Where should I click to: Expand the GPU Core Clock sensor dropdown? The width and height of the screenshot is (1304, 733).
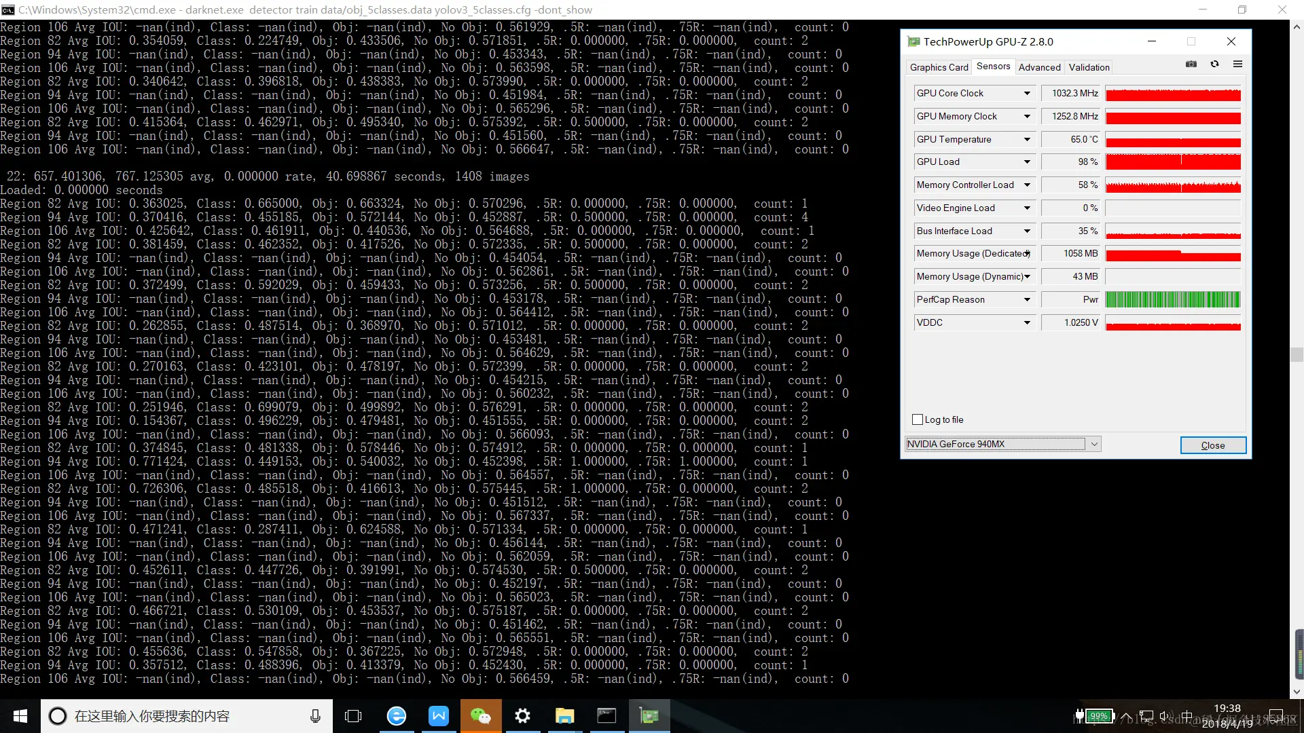pyautogui.click(x=1027, y=94)
